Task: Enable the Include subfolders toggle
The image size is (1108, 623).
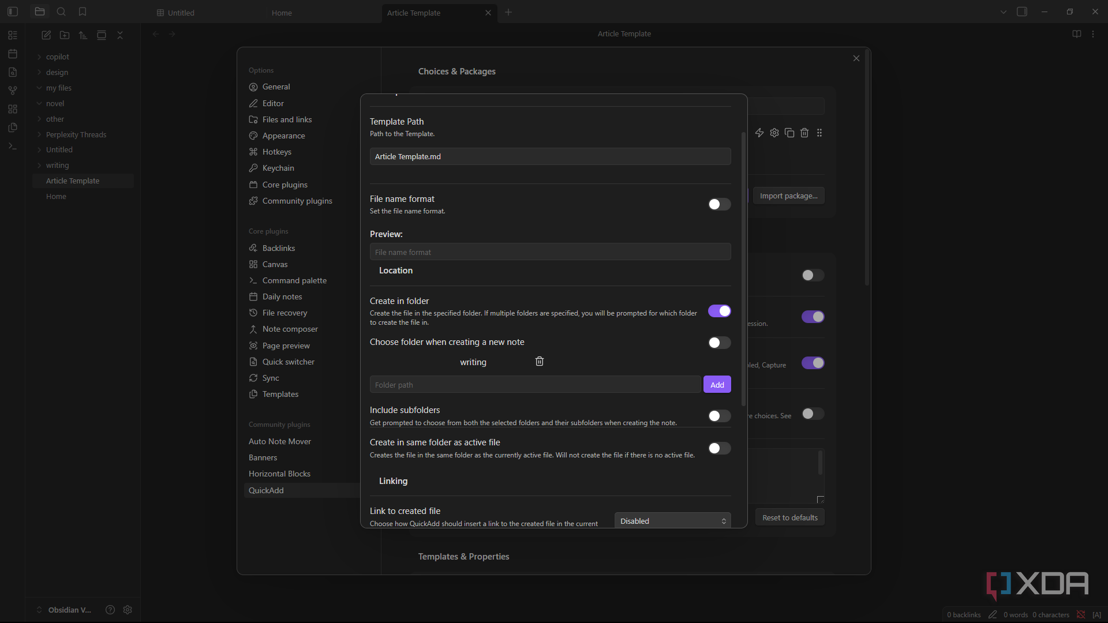Action: [720, 416]
